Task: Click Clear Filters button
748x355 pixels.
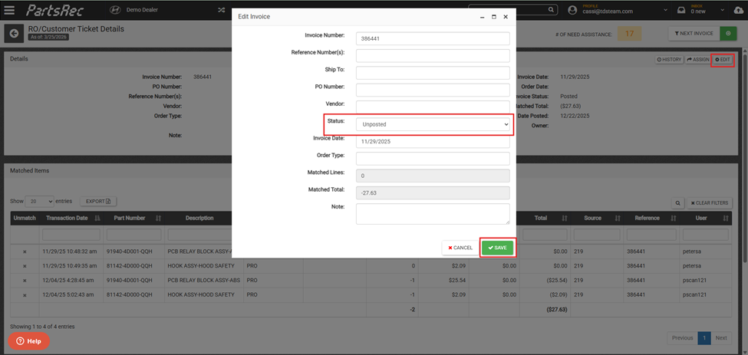Action: point(710,203)
